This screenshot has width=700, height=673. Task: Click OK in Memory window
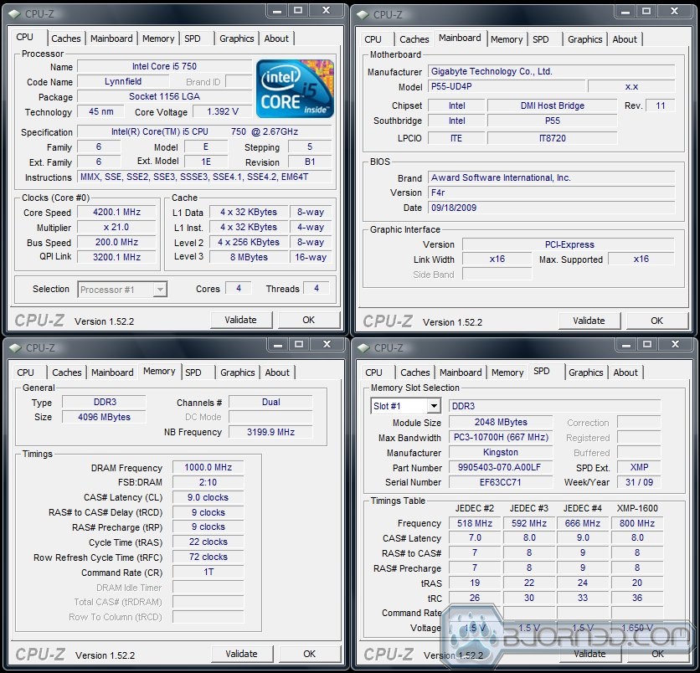pos(309,654)
